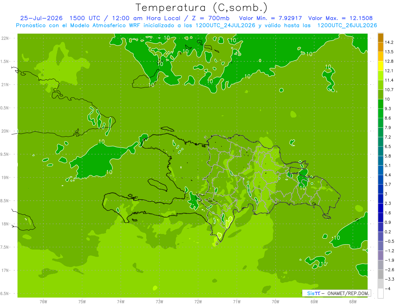Click the "76W" longitude axis label
Viewport: 396px width, 306px height.
(x=43, y=301)
